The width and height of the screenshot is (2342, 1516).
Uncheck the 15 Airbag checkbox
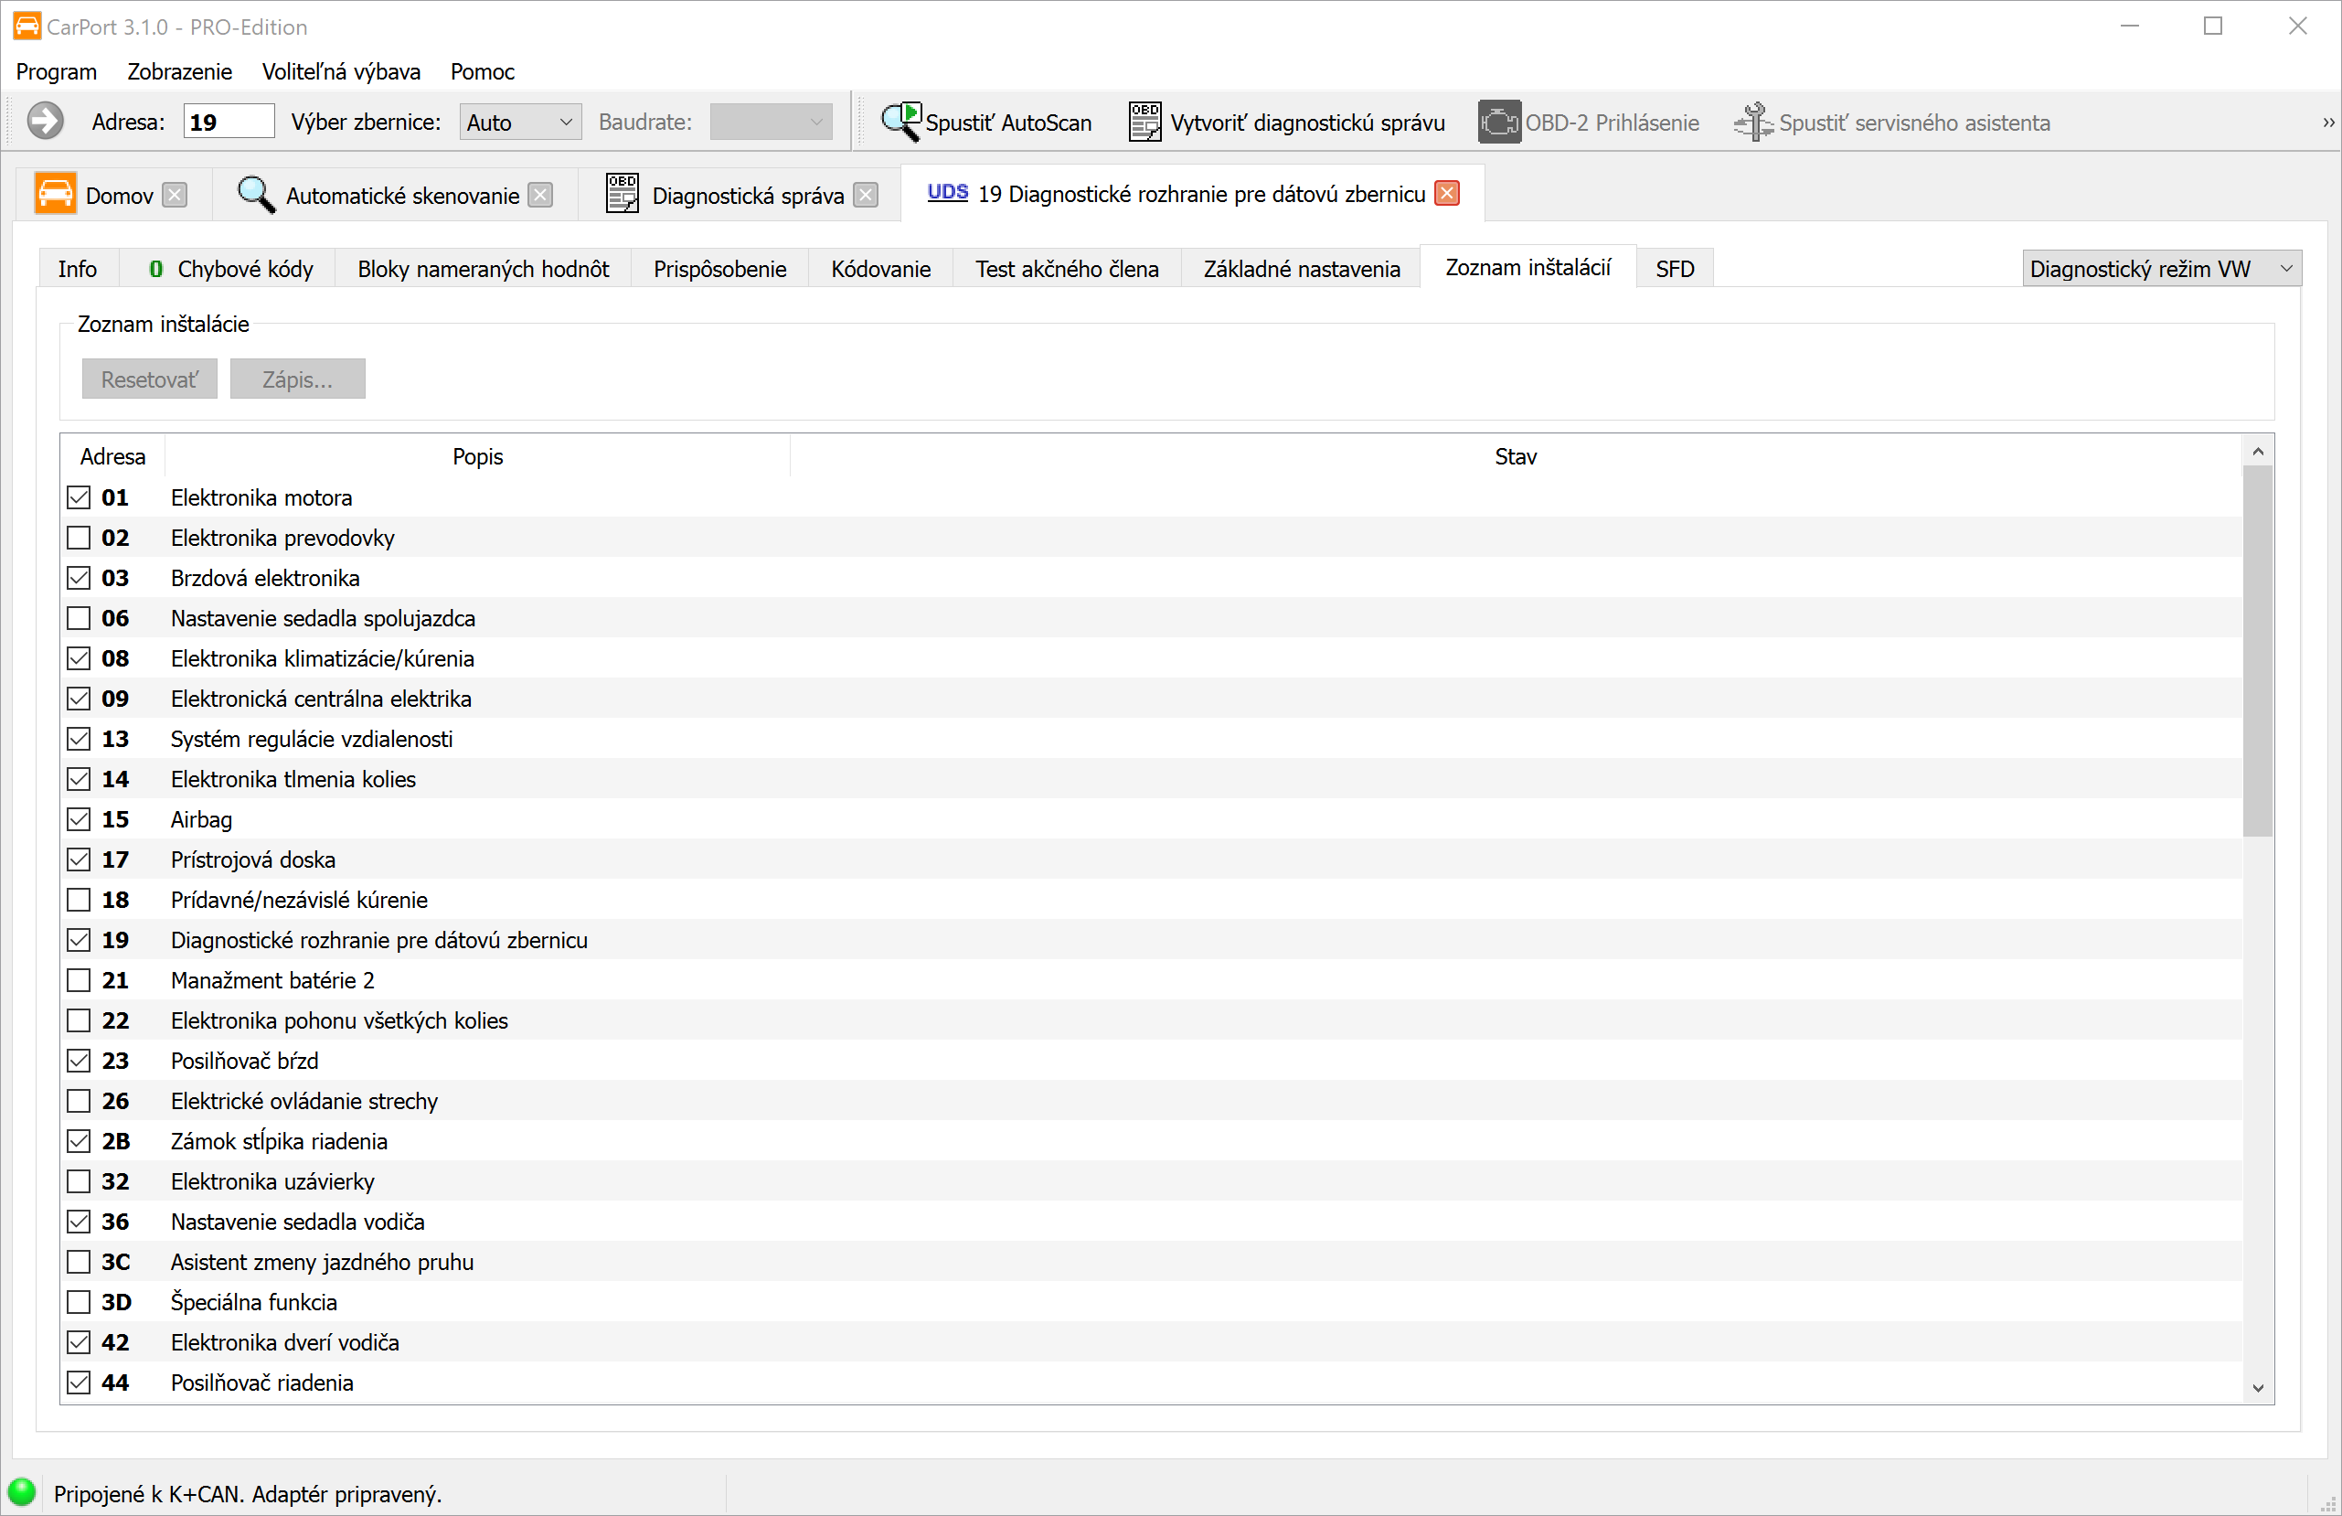79,819
